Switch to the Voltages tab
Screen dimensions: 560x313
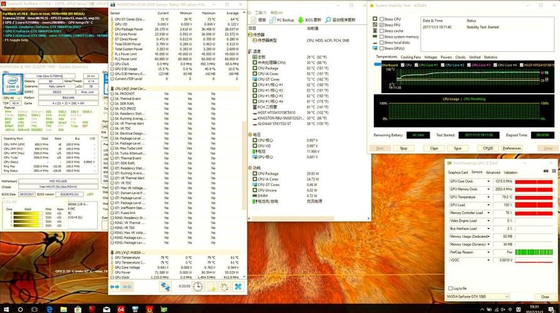tap(430, 57)
